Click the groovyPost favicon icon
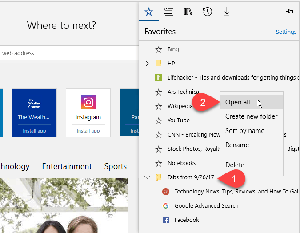 pos(166,192)
